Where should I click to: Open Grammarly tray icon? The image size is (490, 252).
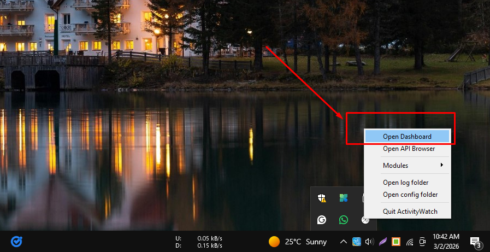pyautogui.click(x=322, y=220)
